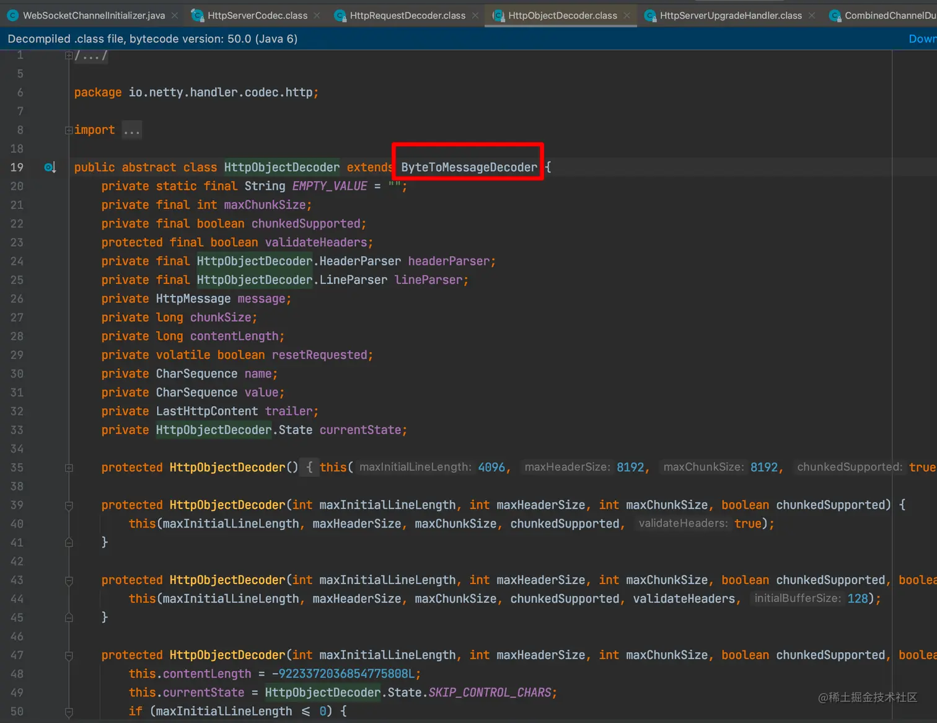The image size is (937, 723).
Task: Click the LastHttpContent type name
Action: 207,411
